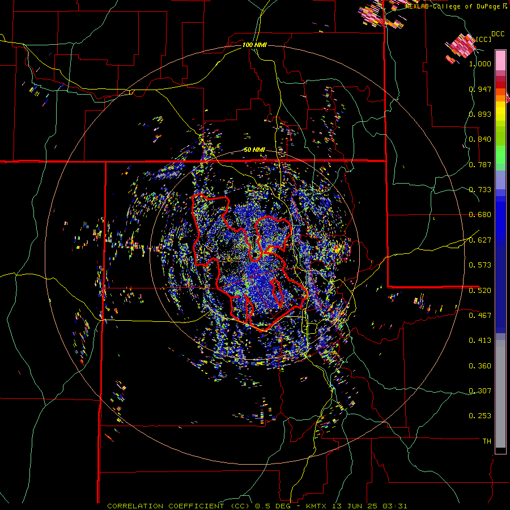Click the "0.5 DEG" elevation text
The image size is (510, 510).
click(x=273, y=506)
